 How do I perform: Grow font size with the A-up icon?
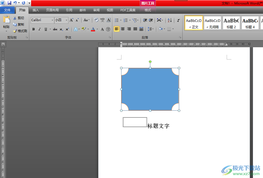pyautogui.click(x=72, y=20)
